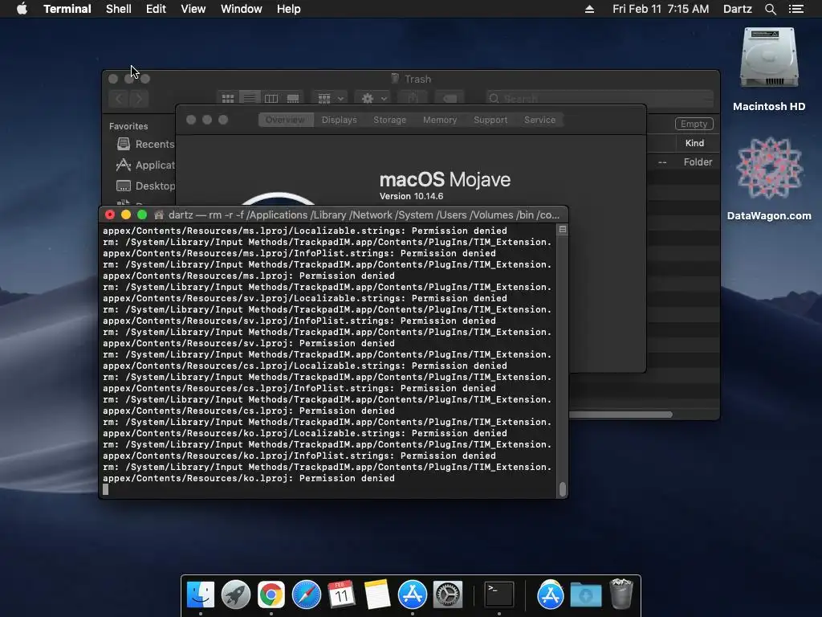Open Notification Center list icon

(x=796, y=9)
